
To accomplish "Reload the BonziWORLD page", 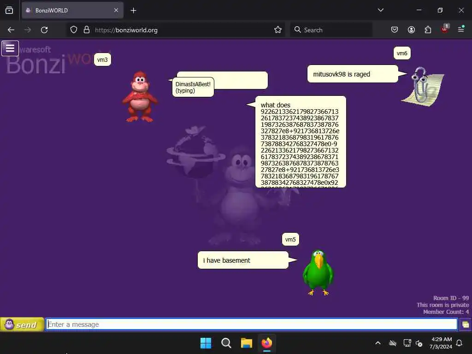I will (44, 30).
